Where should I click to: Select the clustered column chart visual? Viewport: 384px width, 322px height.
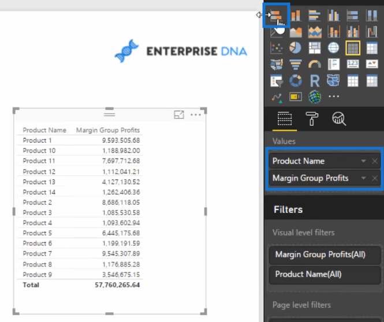click(334, 16)
